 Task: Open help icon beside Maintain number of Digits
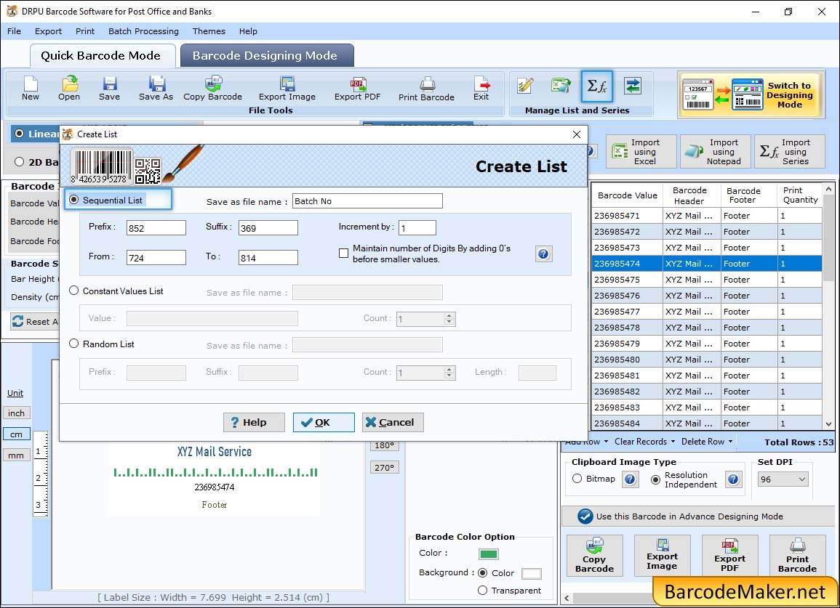point(544,254)
